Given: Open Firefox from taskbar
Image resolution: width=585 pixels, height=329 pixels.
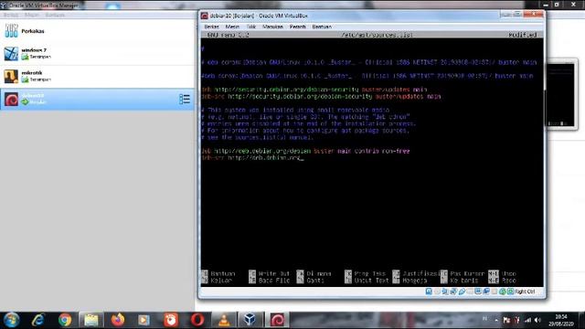Looking at the screenshot, I should 118,320.
